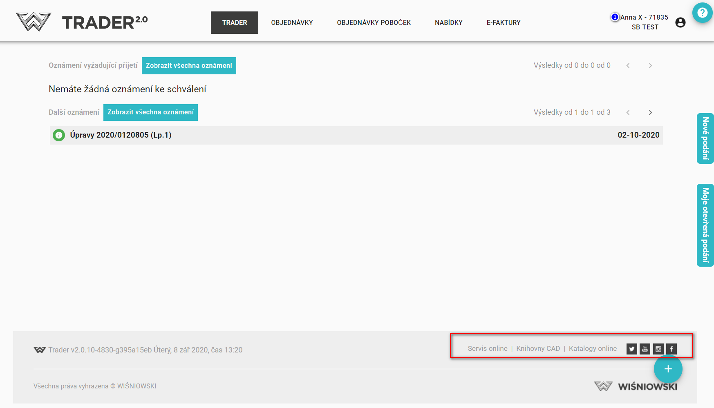Go to previous page of Další oznámení
Viewport: 714px width, 408px height.
tap(628, 112)
